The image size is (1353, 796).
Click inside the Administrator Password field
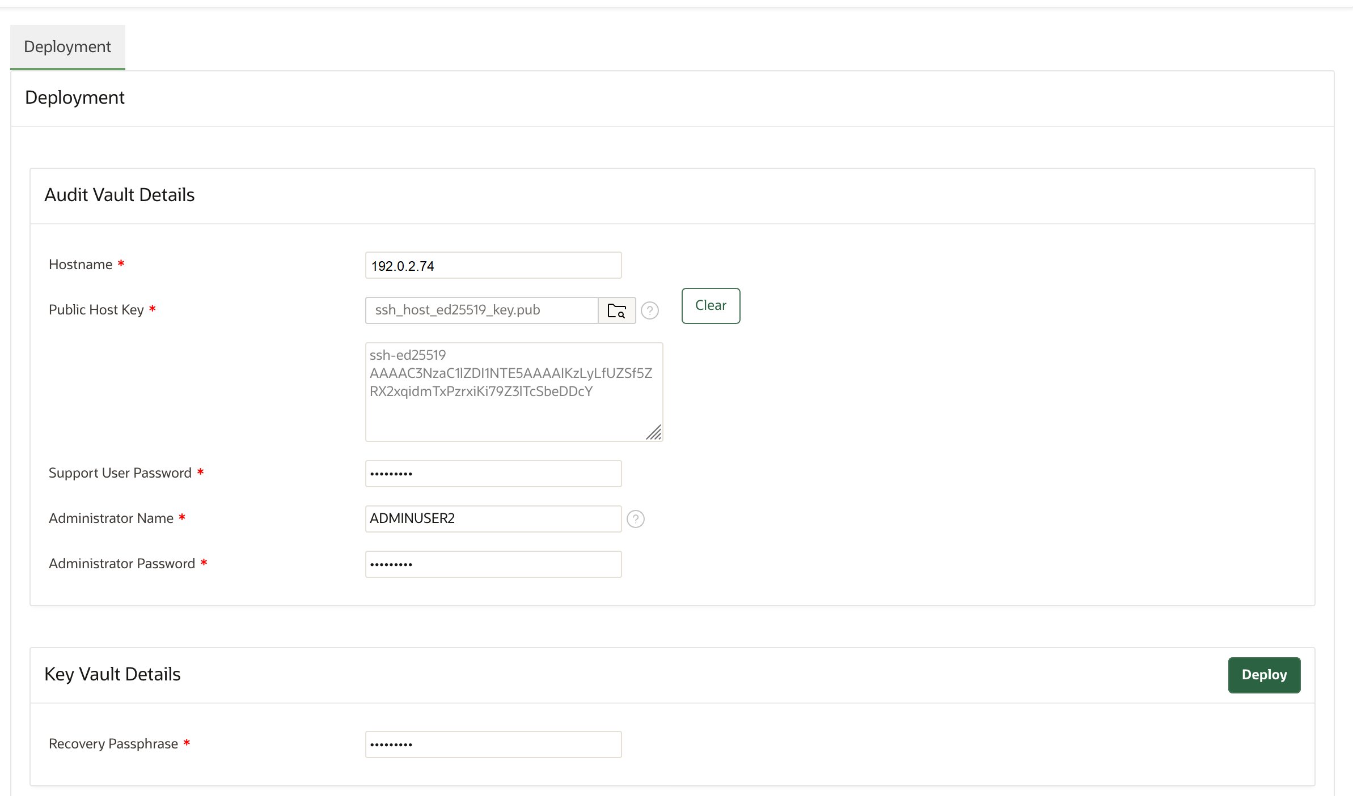[493, 564]
